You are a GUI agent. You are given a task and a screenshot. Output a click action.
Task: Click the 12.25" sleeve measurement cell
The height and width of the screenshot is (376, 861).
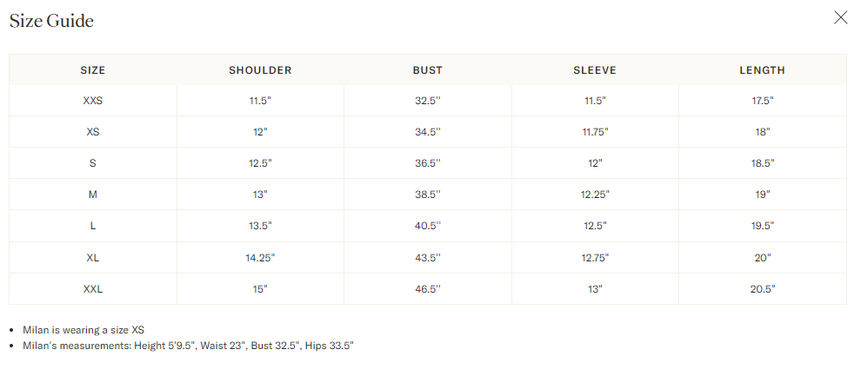[595, 195]
